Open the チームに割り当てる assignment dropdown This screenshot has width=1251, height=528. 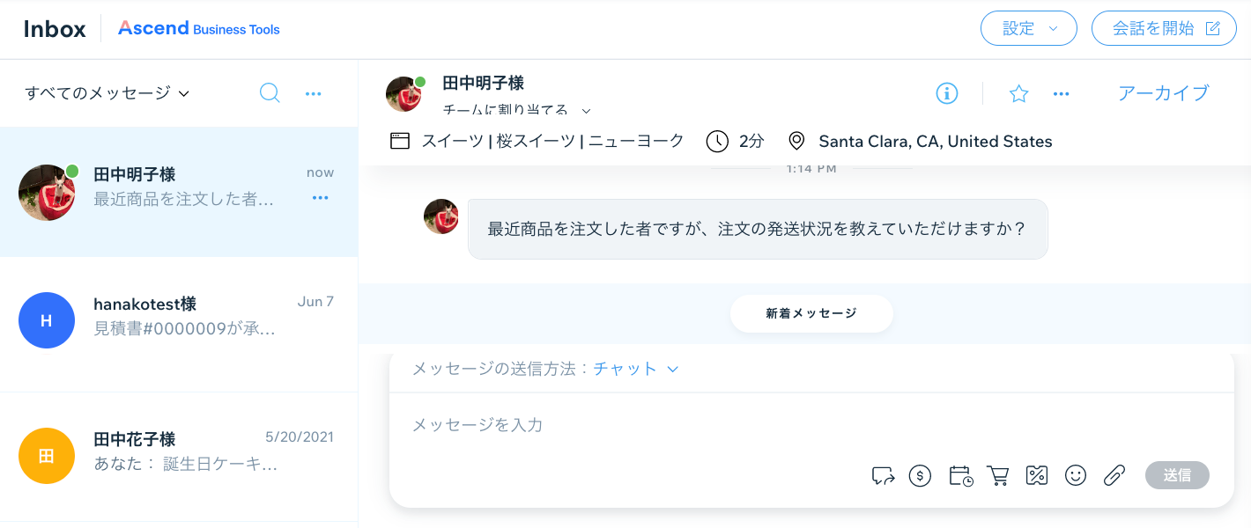click(x=514, y=111)
